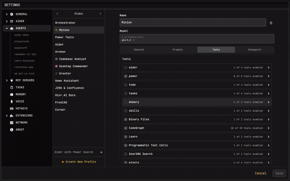Screen dimensions: 290x181
Task: Expand the memory tools row chevron
Action: [268, 102]
